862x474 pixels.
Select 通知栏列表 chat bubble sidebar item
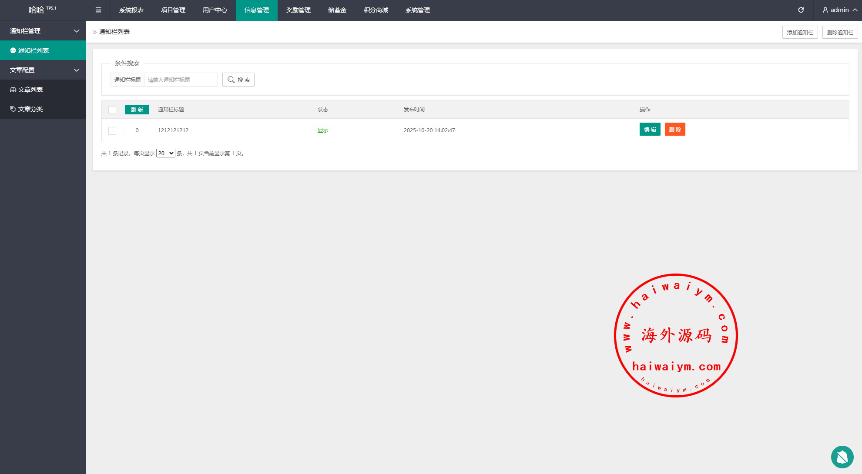(33, 50)
